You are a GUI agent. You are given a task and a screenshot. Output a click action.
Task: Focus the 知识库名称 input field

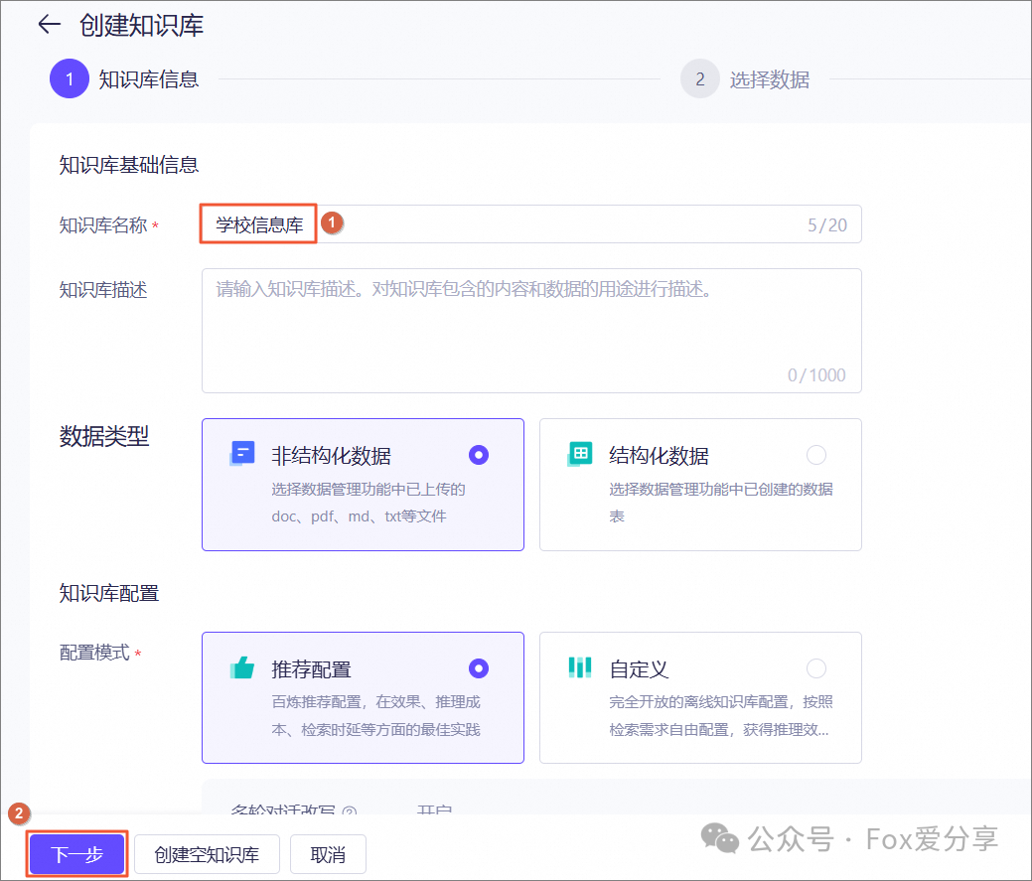(x=531, y=224)
